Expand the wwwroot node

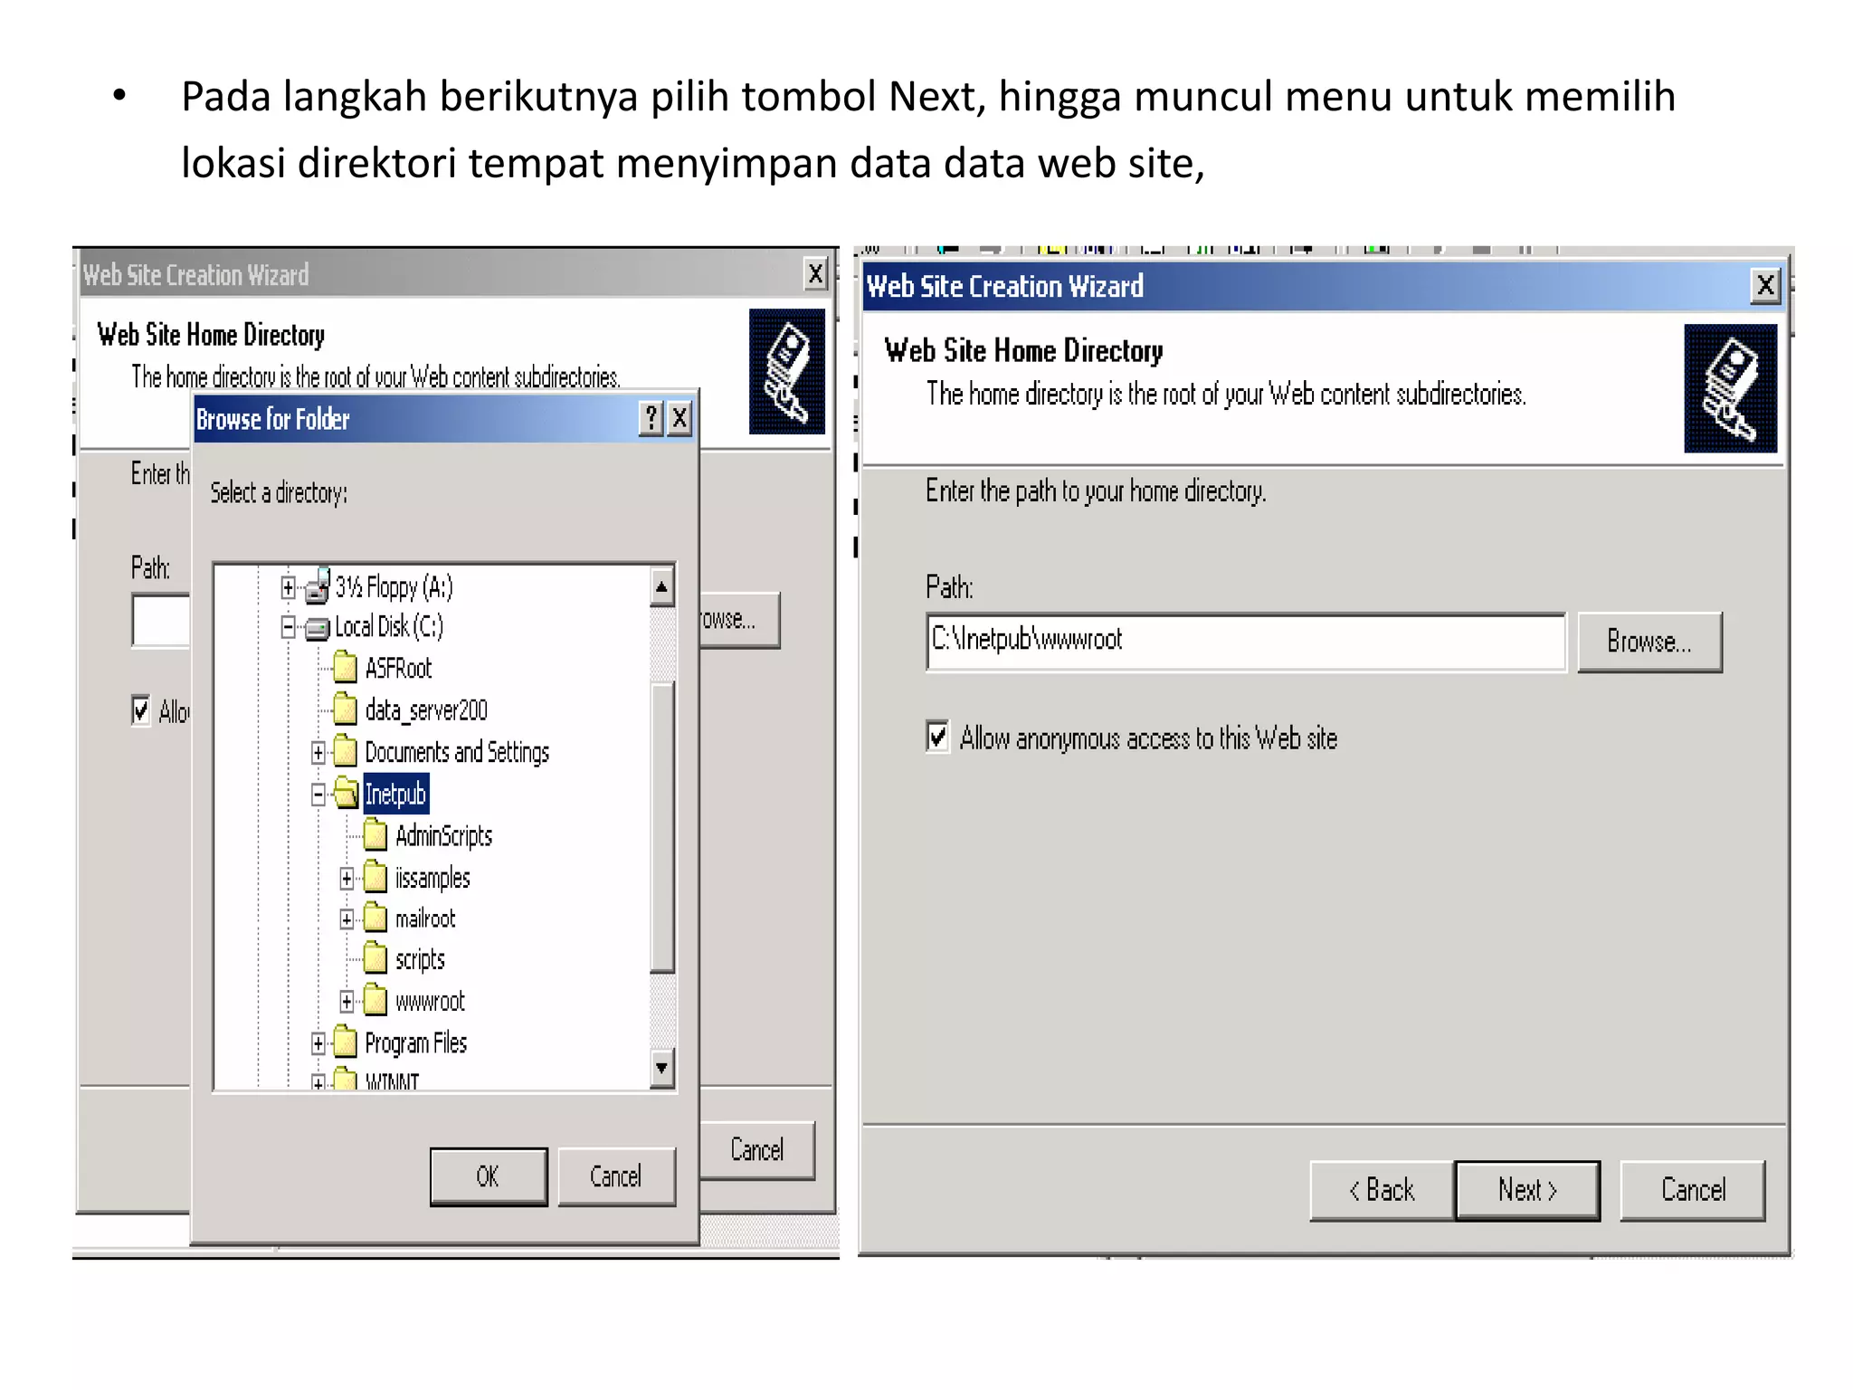click(x=347, y=1001)
